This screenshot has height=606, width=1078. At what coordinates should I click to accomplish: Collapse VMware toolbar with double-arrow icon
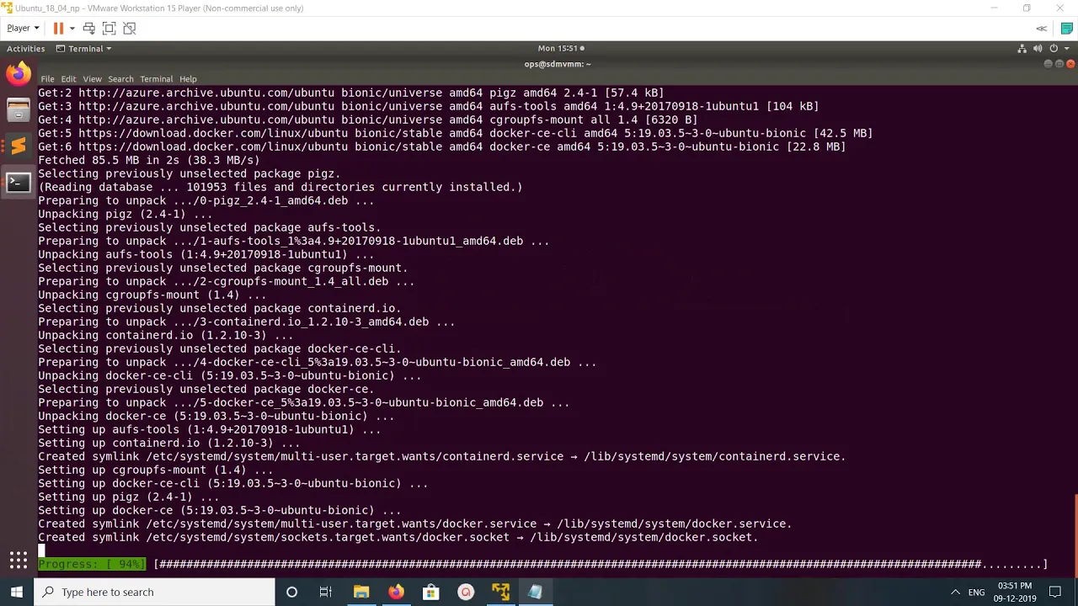[x=1042, y=28]
